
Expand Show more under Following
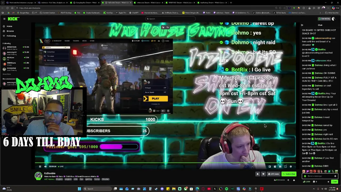pos(7,74)
